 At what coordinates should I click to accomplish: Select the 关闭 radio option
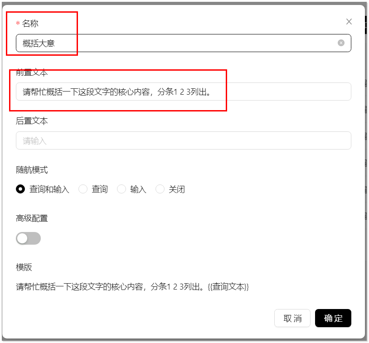point(160,189)
